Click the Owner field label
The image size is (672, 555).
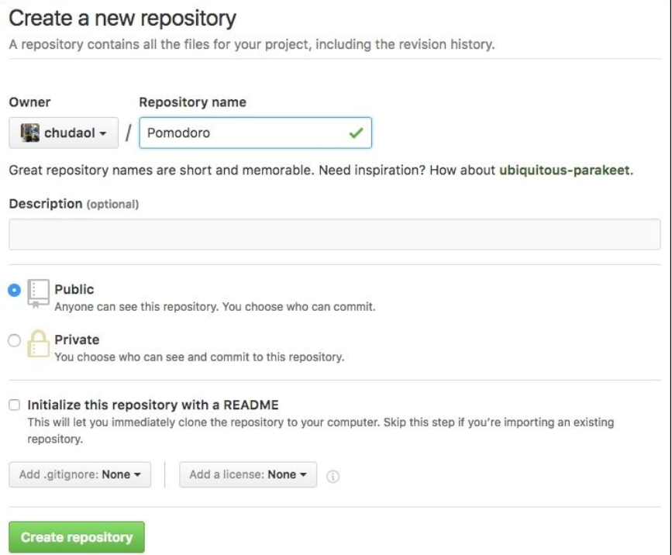pos(29,102)
